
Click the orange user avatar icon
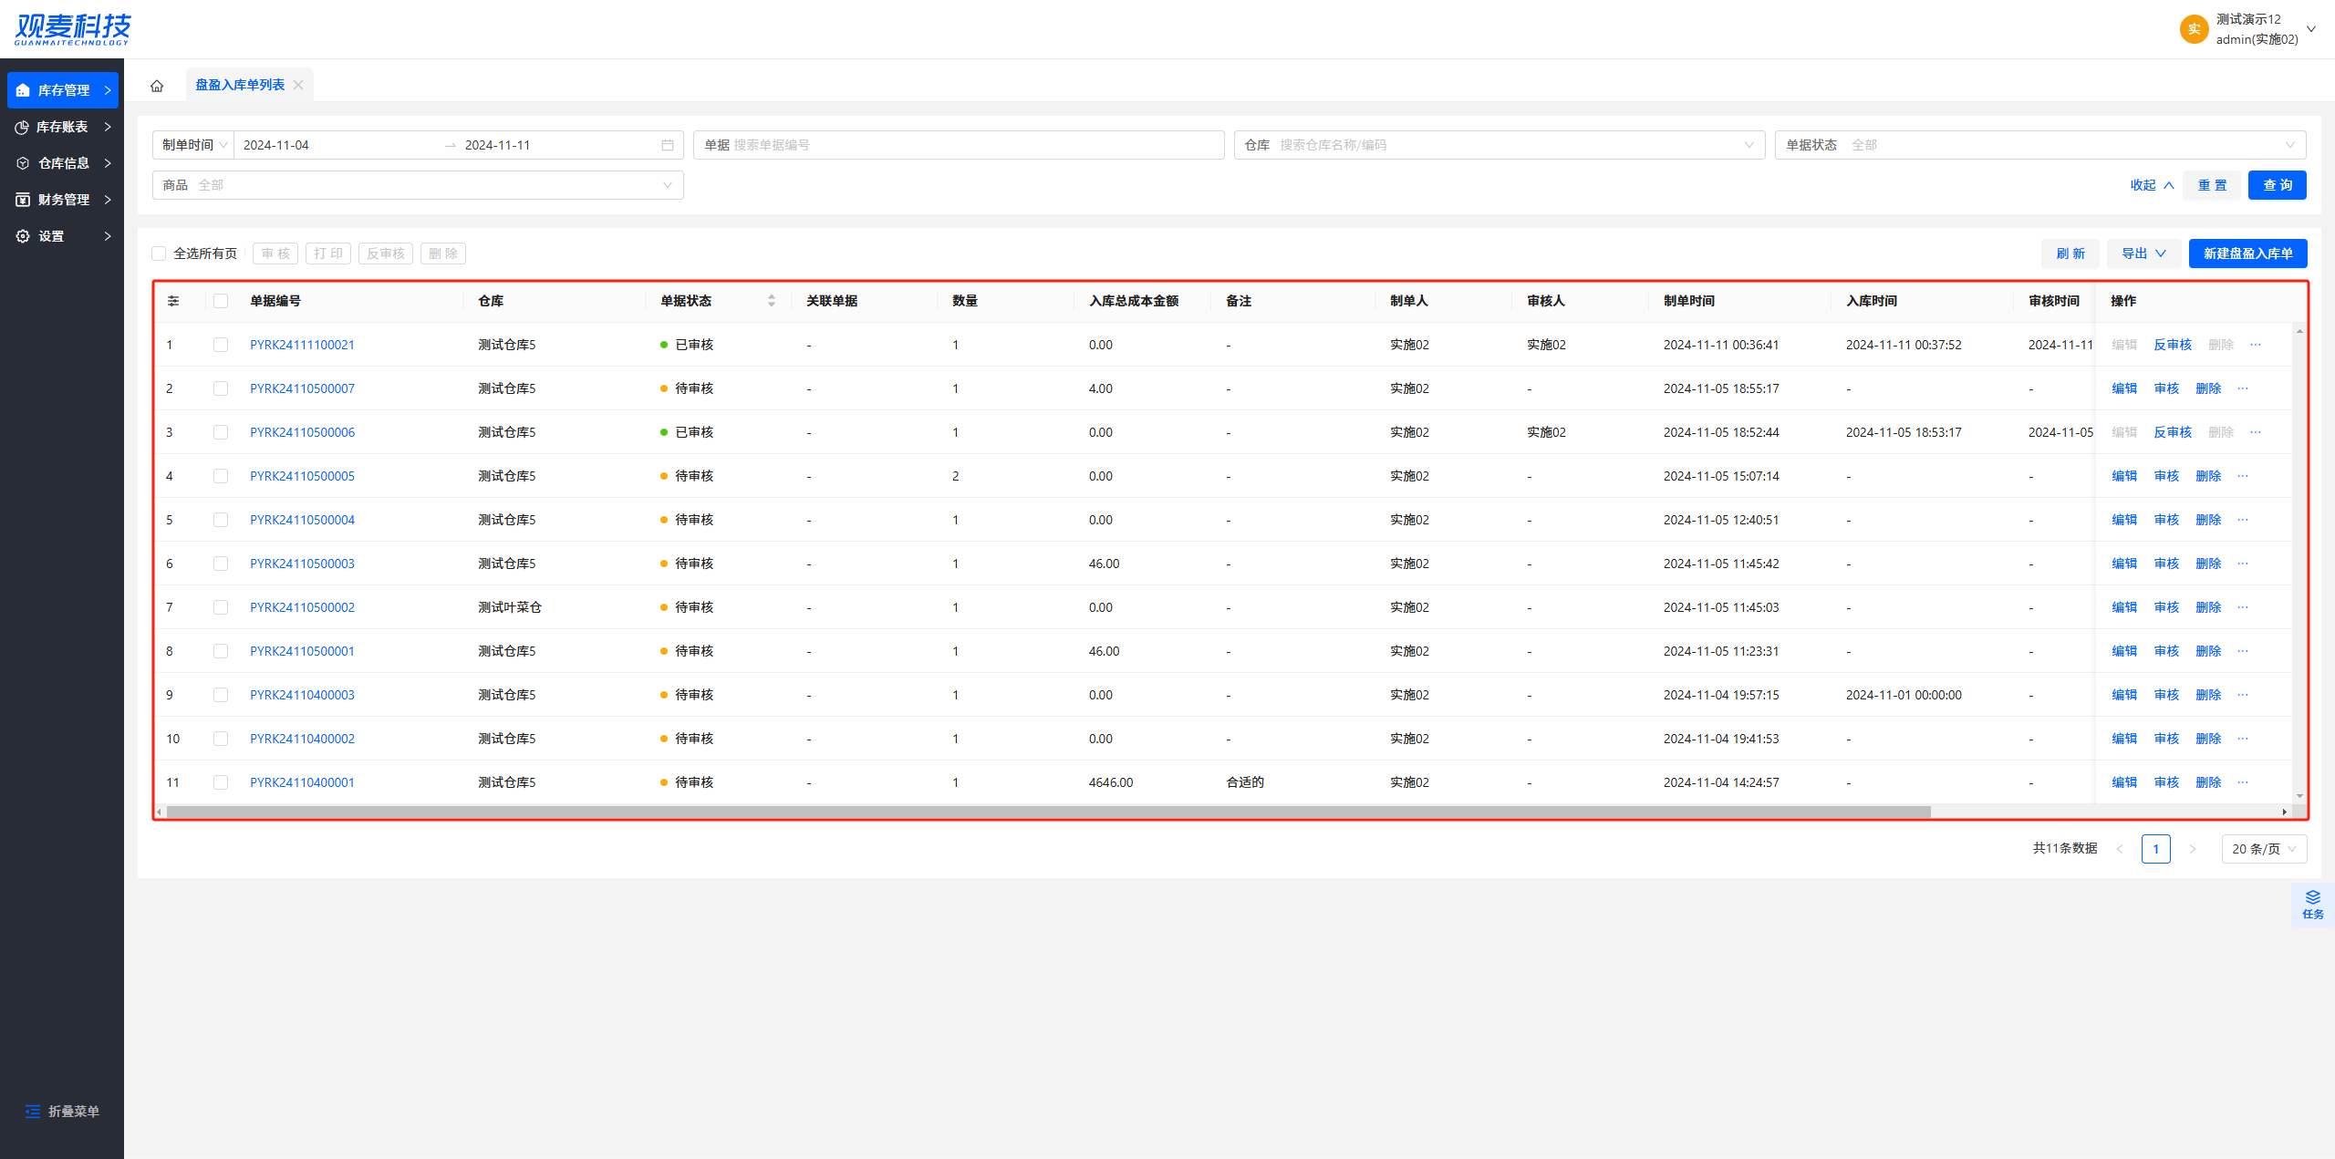[x=2194, y=29]
